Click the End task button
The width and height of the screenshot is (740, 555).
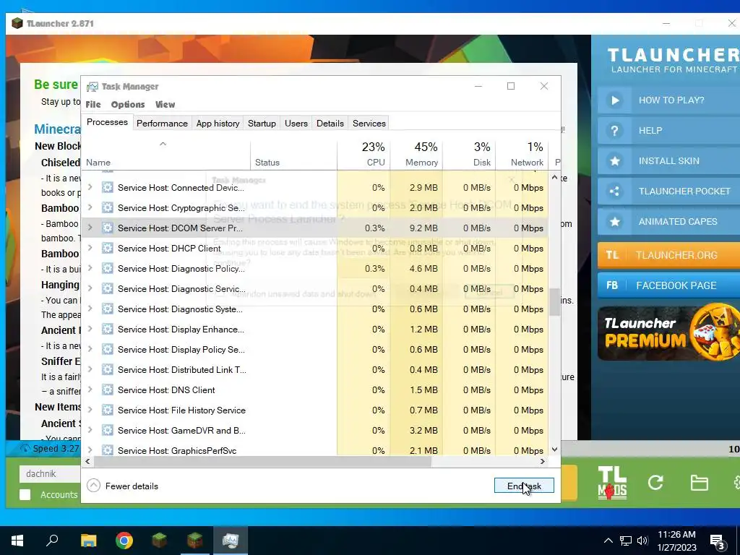[524, 486]
